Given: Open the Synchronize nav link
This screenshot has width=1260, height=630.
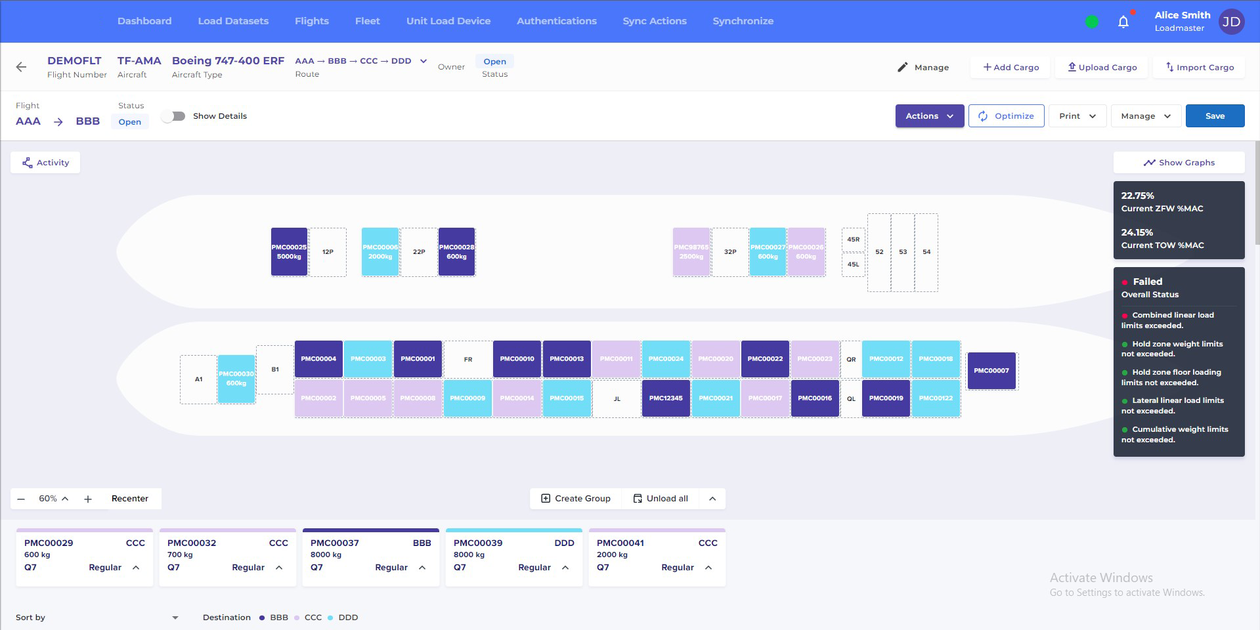Looking at the screenshot, I should 743,21.
